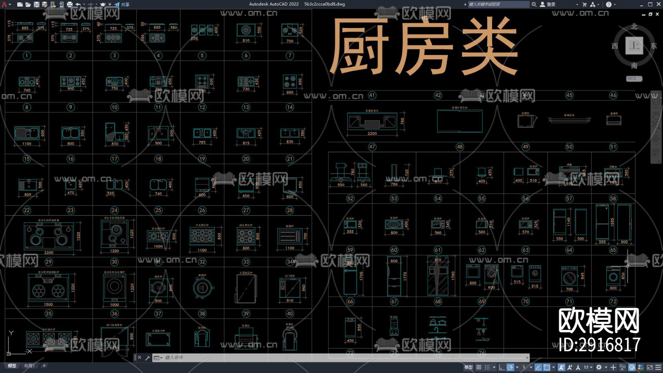Close the command line window
Image resolution: width=663 pixels, height=373 pixels.
(140, 358)
